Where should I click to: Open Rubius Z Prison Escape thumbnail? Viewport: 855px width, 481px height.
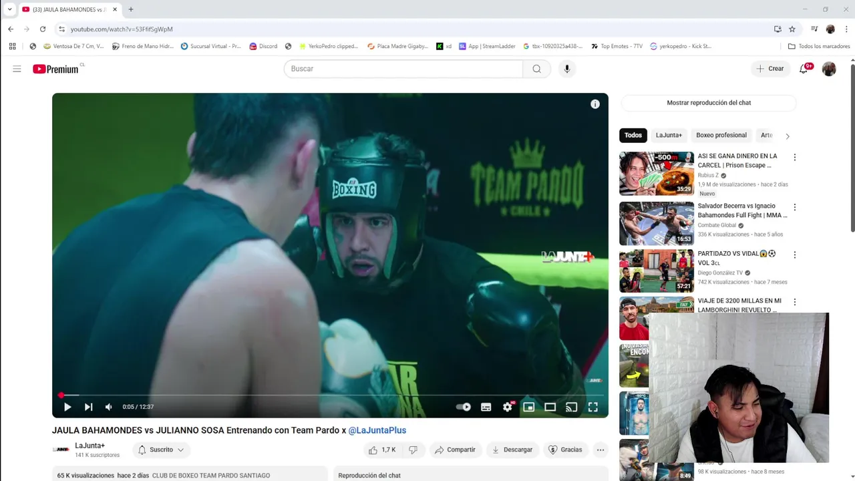point(657,174)
